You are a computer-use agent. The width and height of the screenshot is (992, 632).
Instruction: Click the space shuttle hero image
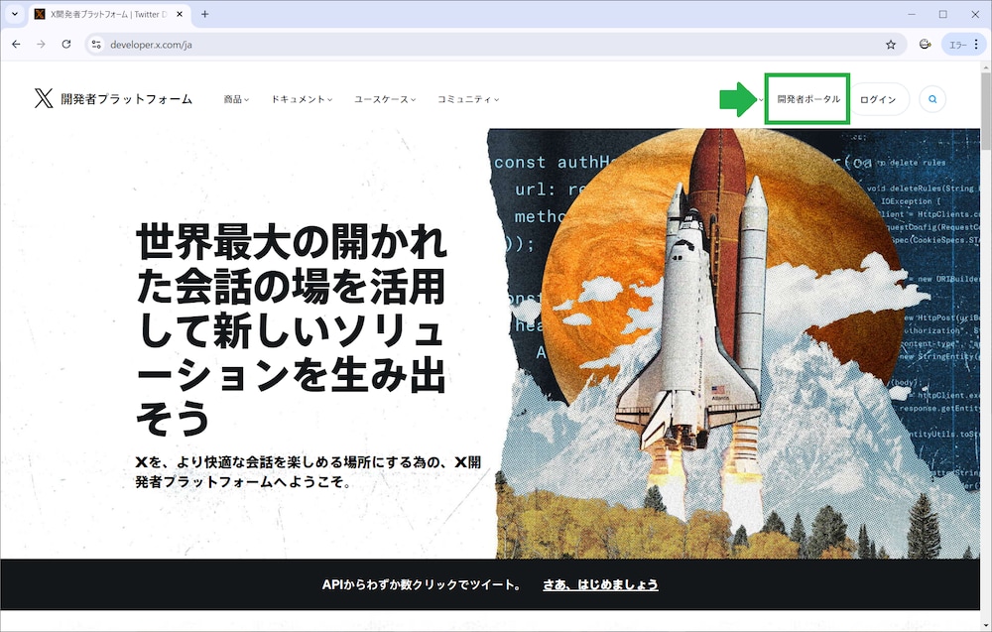tap(734, 343)
